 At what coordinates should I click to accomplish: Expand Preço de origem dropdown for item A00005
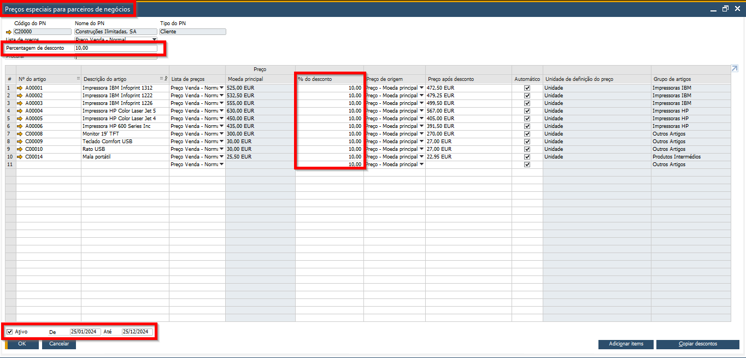point(421,119)
